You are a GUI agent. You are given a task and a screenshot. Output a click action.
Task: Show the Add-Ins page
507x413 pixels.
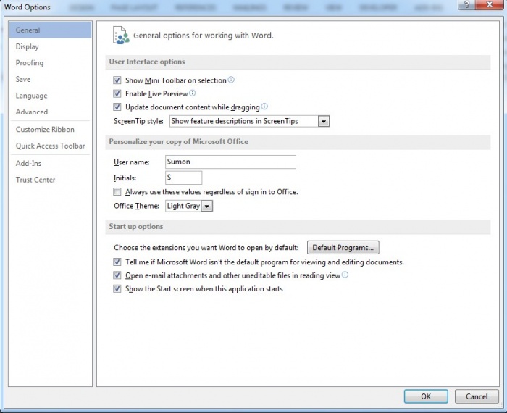point(50,163)
